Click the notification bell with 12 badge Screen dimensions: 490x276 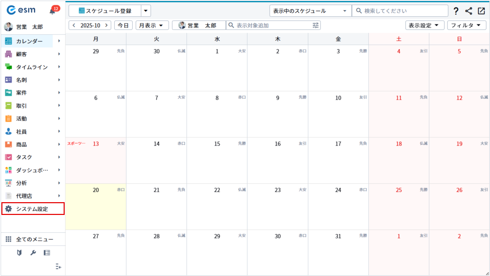click(x=53, y=10)
